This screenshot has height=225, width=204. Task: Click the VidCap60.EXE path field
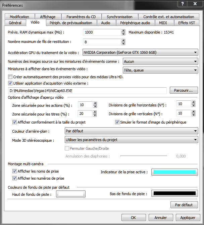coord(87,91)
